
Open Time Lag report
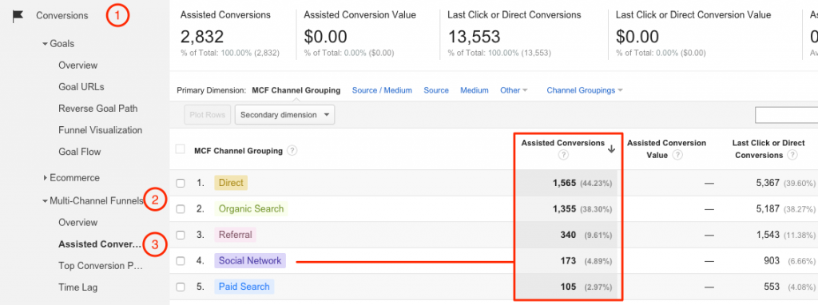click(77, 287)
